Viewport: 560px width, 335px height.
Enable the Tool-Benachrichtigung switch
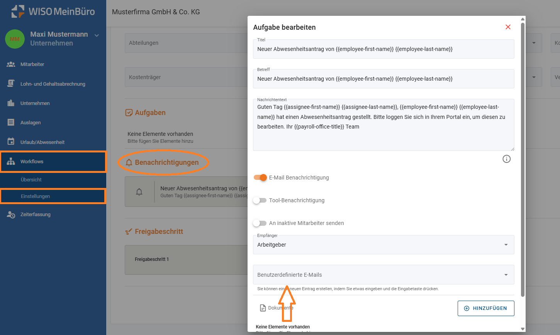(260, 200)
